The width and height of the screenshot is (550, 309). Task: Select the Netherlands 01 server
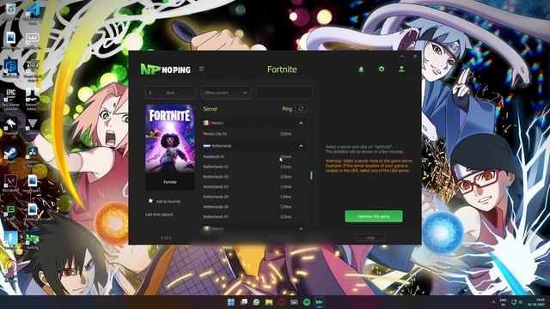254,167
